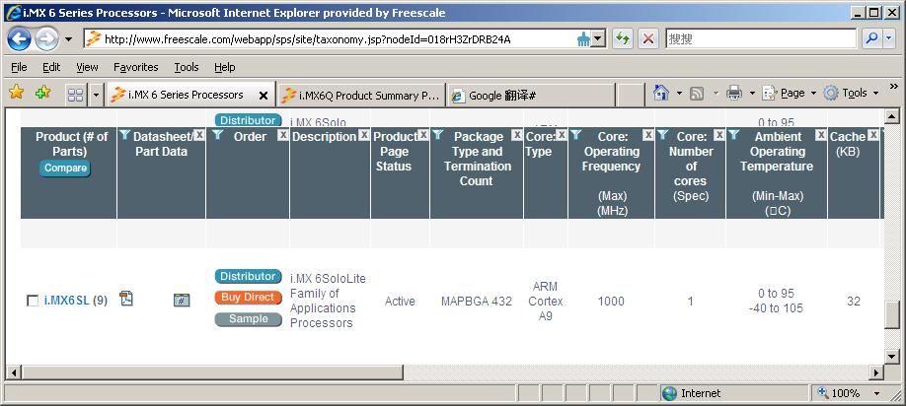Click the horizontal scrollbar thumb

pyautogui.click(x=212, y=372)
